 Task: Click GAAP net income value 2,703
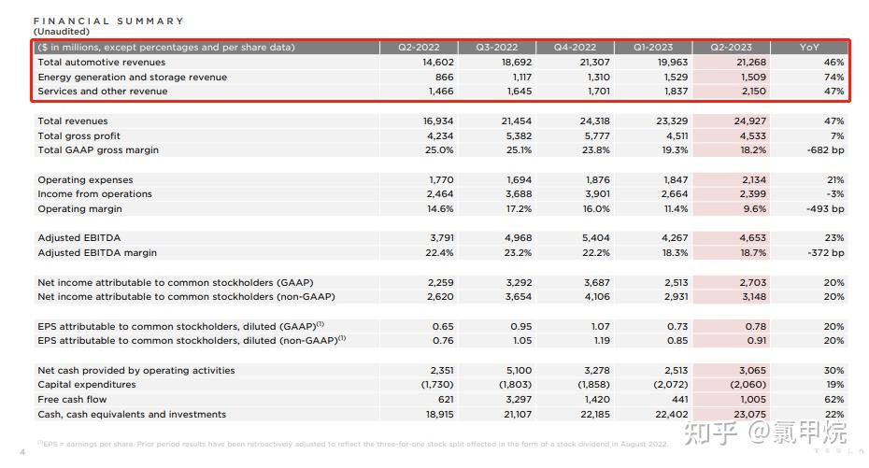point(753,283)
